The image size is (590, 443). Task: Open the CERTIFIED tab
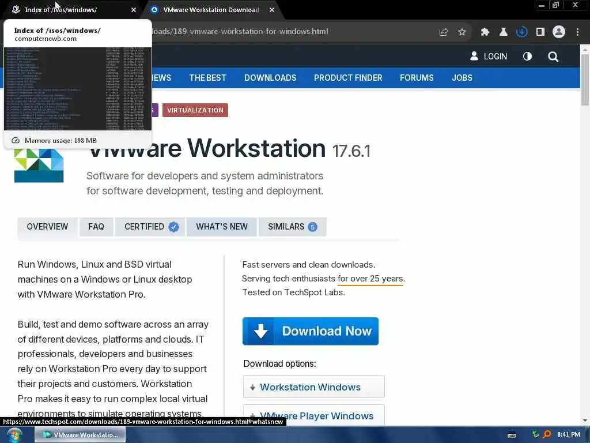point(150,227)
